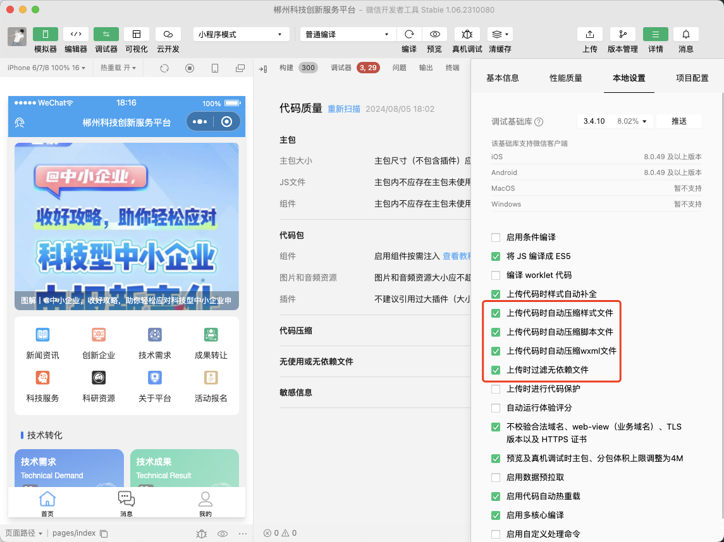The image size is (724, 542).
Task: Click the 预览 preview eye icon
Action: tap(434, 34)
